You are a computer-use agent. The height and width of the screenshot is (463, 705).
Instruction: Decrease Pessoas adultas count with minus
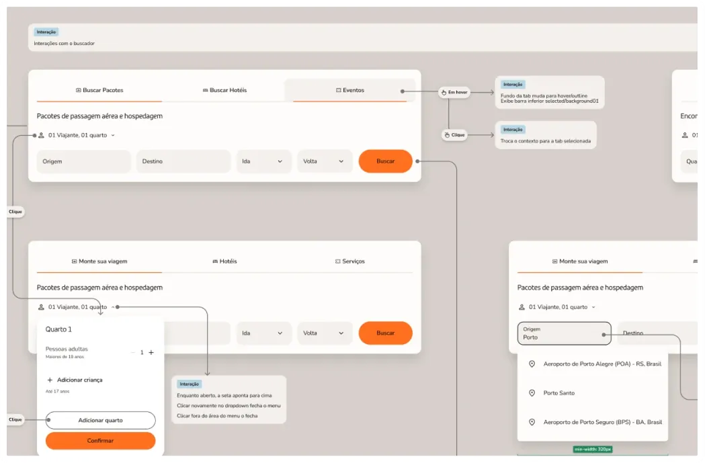click(133, 352)
